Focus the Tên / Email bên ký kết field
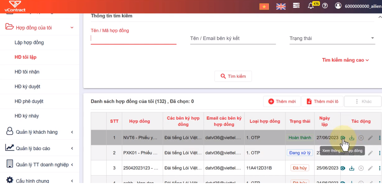 click(x=233, y=38)
